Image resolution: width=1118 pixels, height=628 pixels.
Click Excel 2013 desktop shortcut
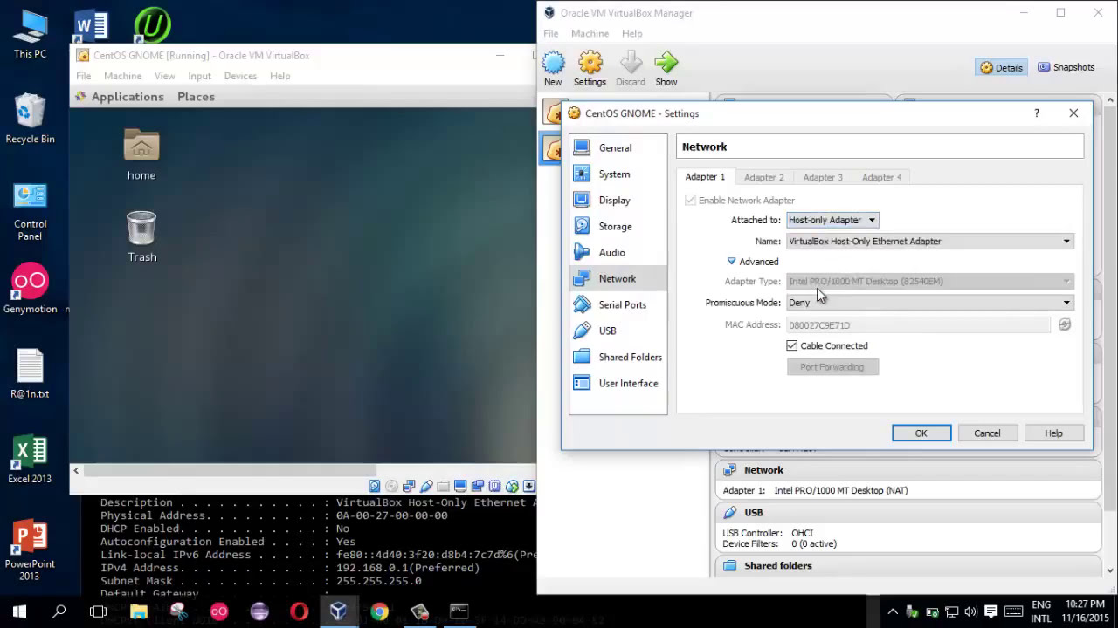click(30, 460)
